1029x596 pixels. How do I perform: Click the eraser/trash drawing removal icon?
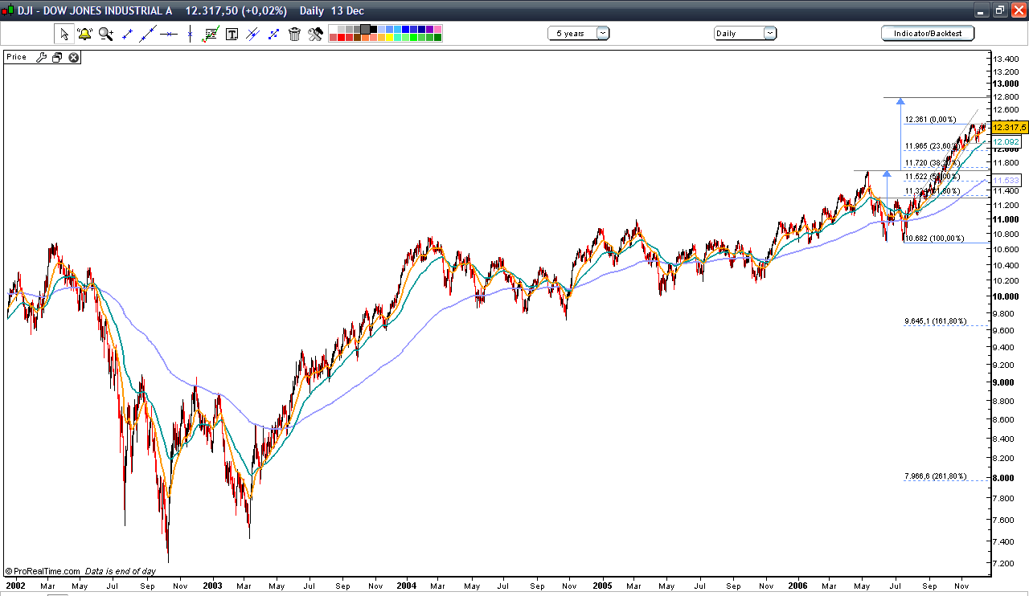[x=293, y=34]
